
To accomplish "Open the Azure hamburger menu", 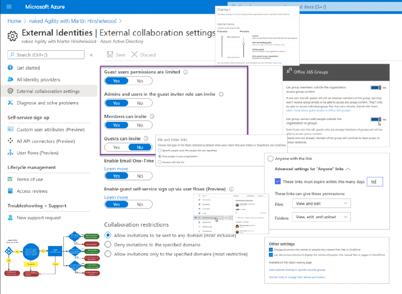I will pos(9,7).
